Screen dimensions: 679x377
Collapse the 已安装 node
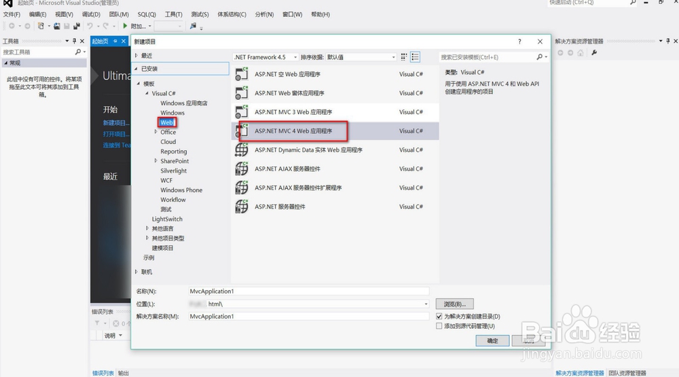[136, 69]
